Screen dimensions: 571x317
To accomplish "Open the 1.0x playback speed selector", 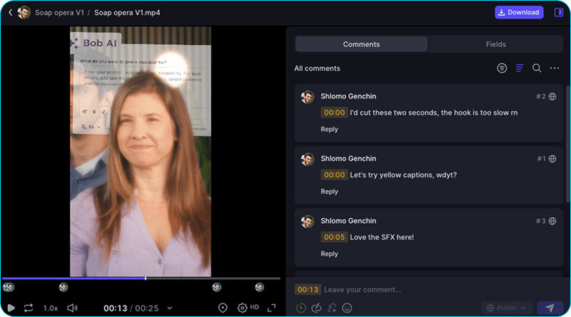I will click(x=51, y=308).
